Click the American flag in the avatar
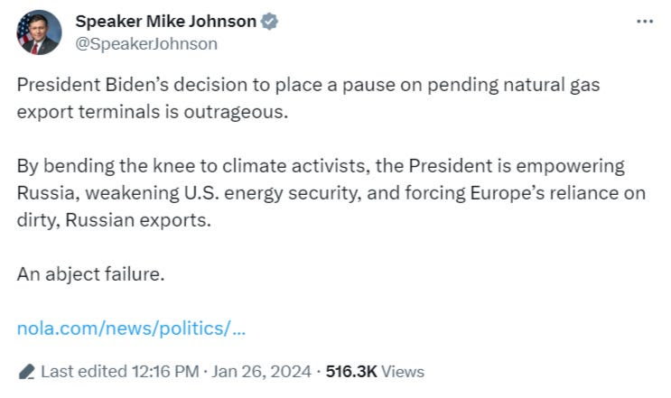The height and width of the screenshot is (398, 671). click(23, 30)
